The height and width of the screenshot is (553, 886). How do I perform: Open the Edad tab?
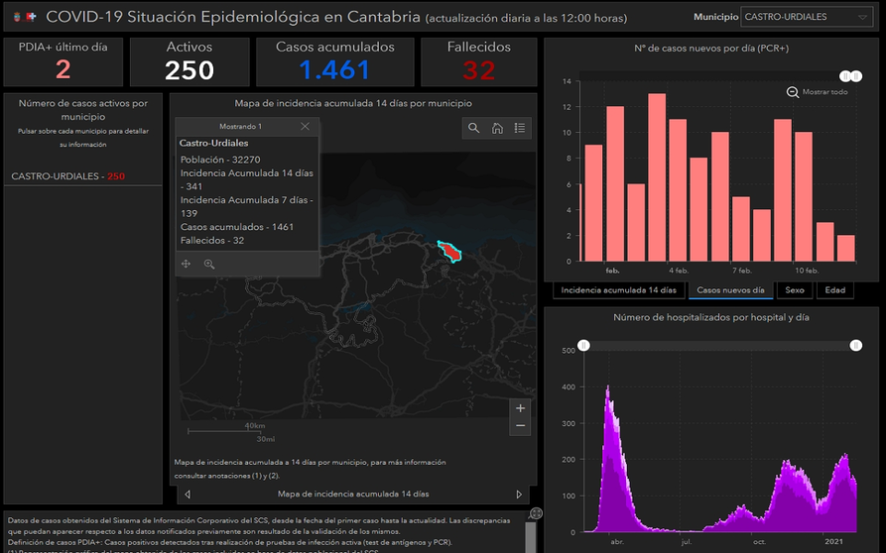(834, 290)
